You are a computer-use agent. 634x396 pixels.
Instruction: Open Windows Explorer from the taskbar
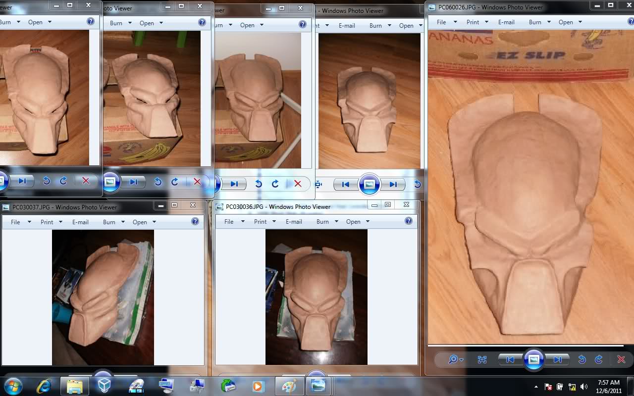(75, 386)
